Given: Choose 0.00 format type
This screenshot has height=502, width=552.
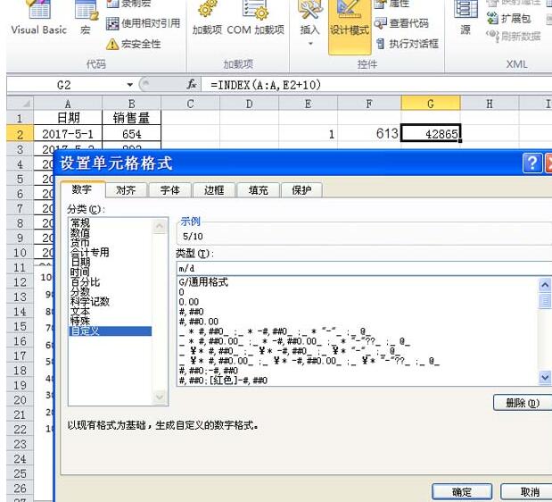Looking at the screenshot, I should [x=189, y=302].
